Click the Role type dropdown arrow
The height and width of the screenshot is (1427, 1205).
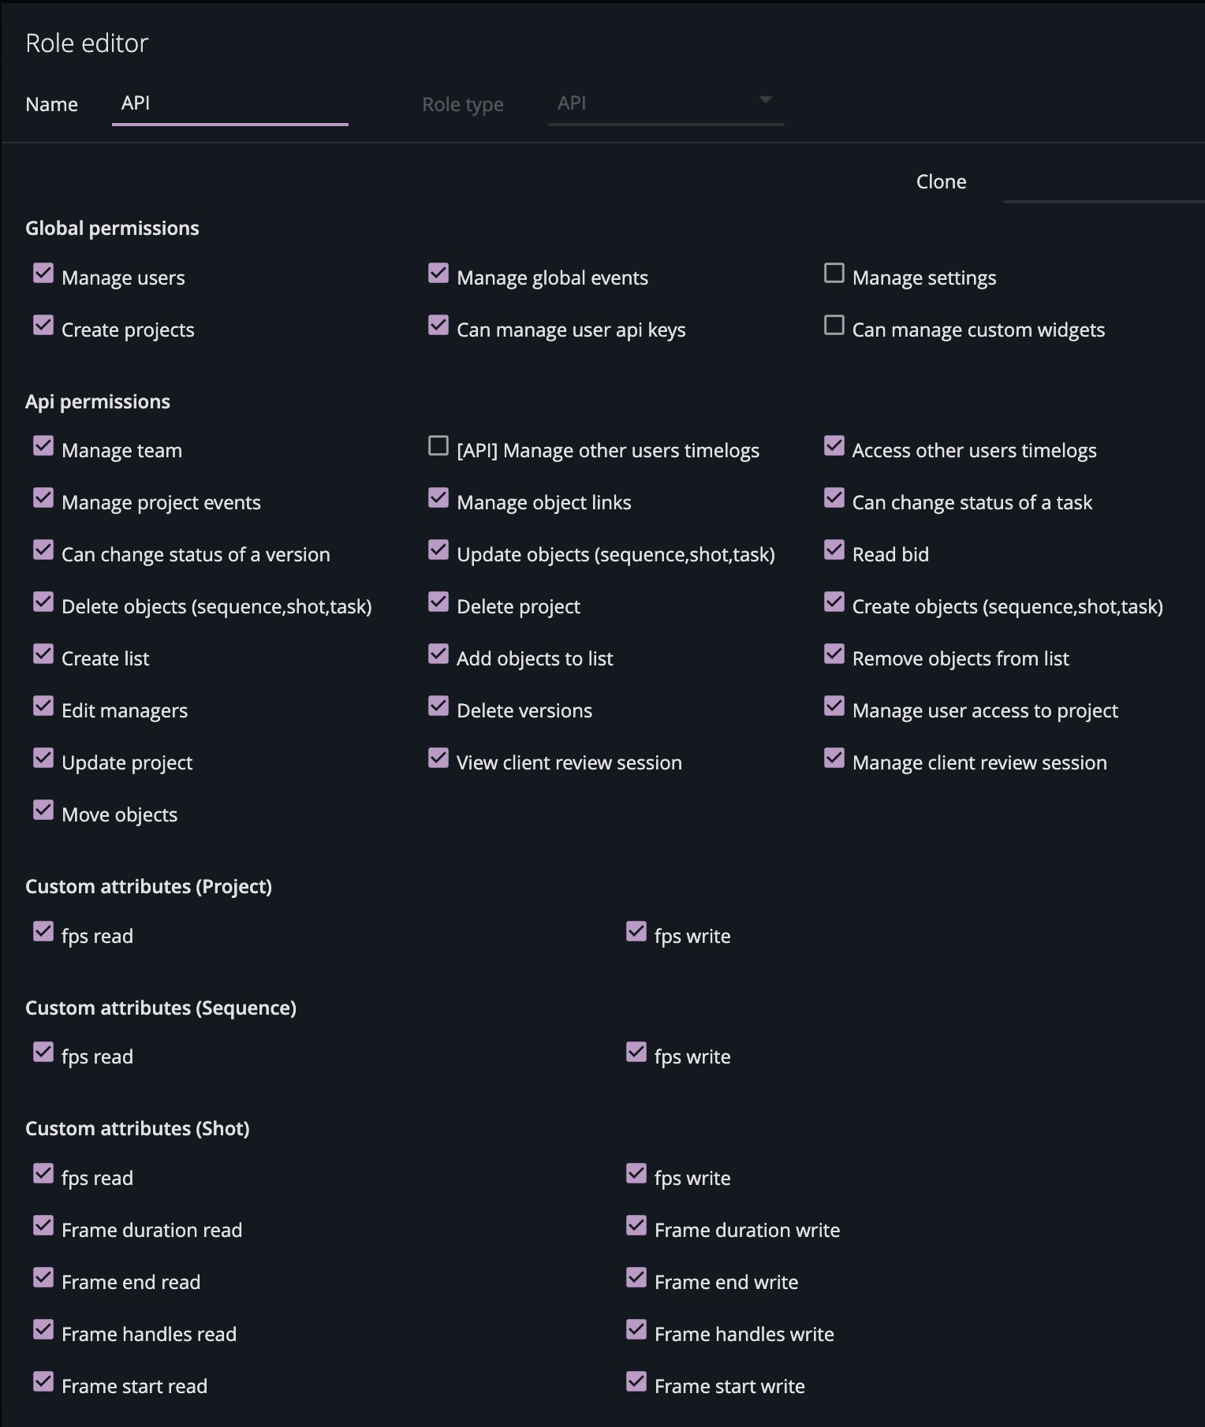pos(765,100)
